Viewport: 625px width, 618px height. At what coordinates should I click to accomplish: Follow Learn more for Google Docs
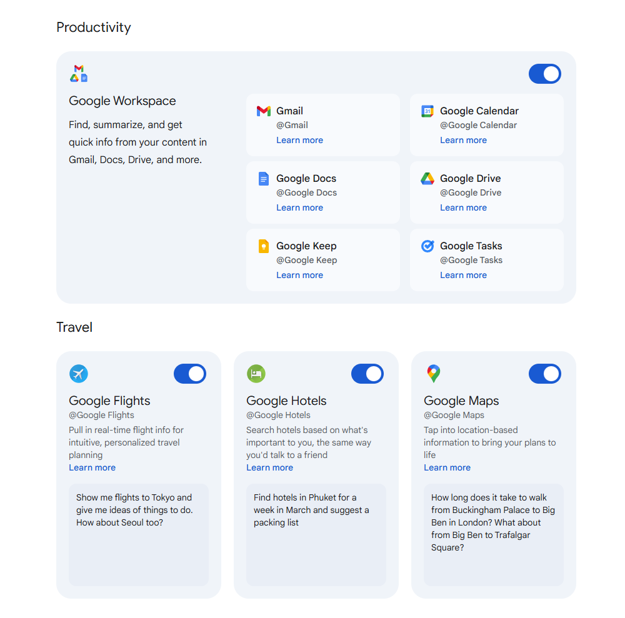300,207
